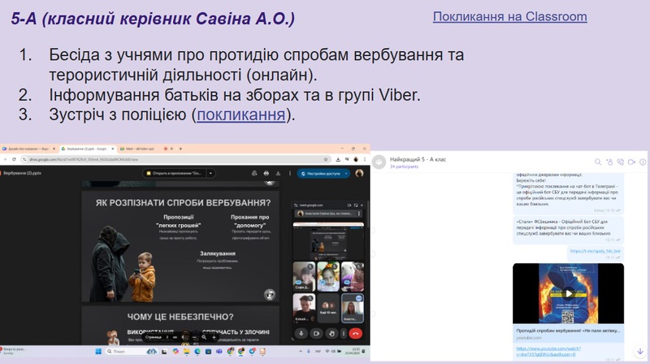The image size is (650, 364).
Task: Click the '34 participants' label in Viber
Action: point(404,167)
